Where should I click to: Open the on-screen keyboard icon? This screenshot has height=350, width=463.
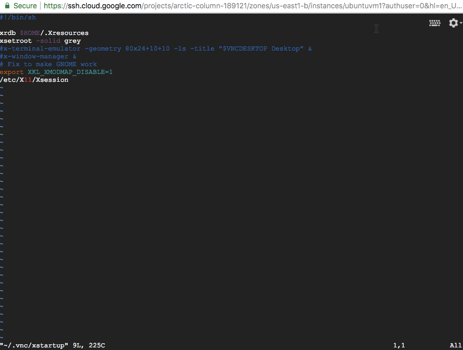[435, 23]
